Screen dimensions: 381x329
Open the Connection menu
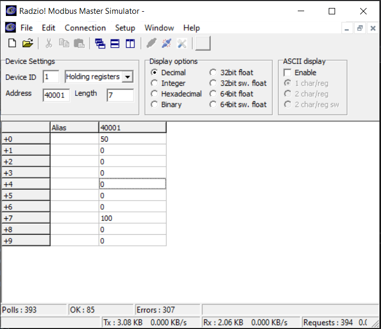(85, 28)
